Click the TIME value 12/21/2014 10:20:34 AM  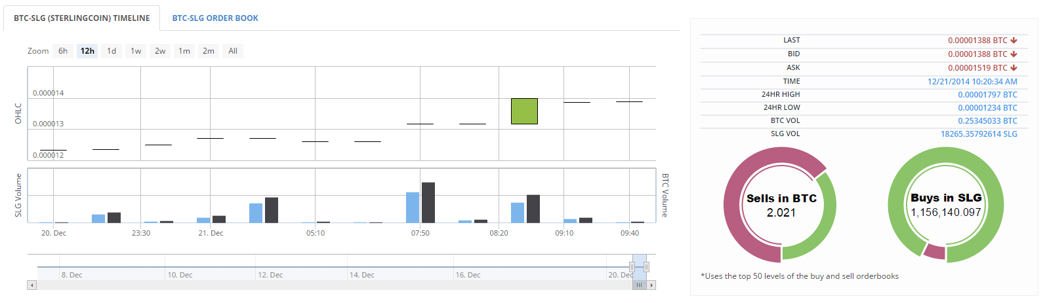pos(972,82)
